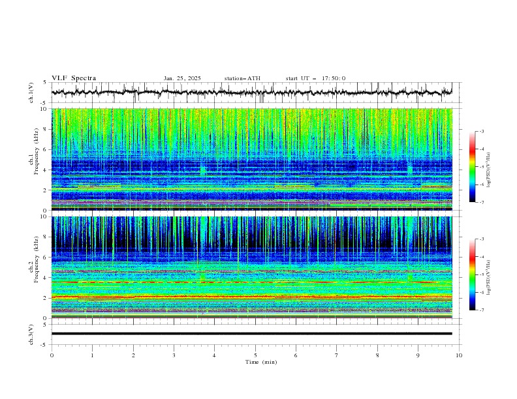Click the ch.3 flat black trace
The image size is (517, 399).
(x=251, y=334)
